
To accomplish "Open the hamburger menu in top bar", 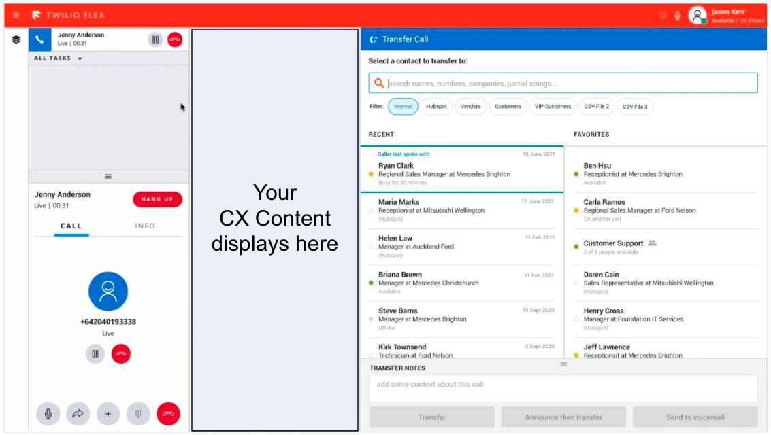I will [x=16, y=15].
